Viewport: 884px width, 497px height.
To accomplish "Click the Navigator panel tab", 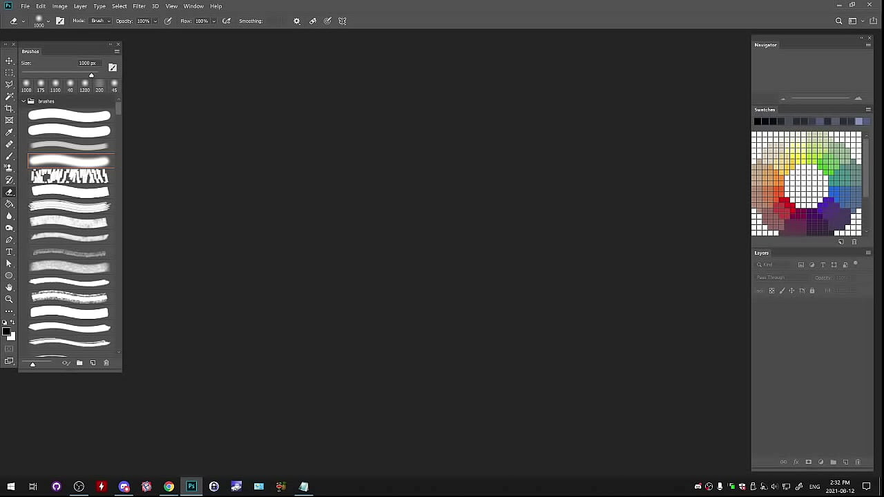I will tap(765, 45).
